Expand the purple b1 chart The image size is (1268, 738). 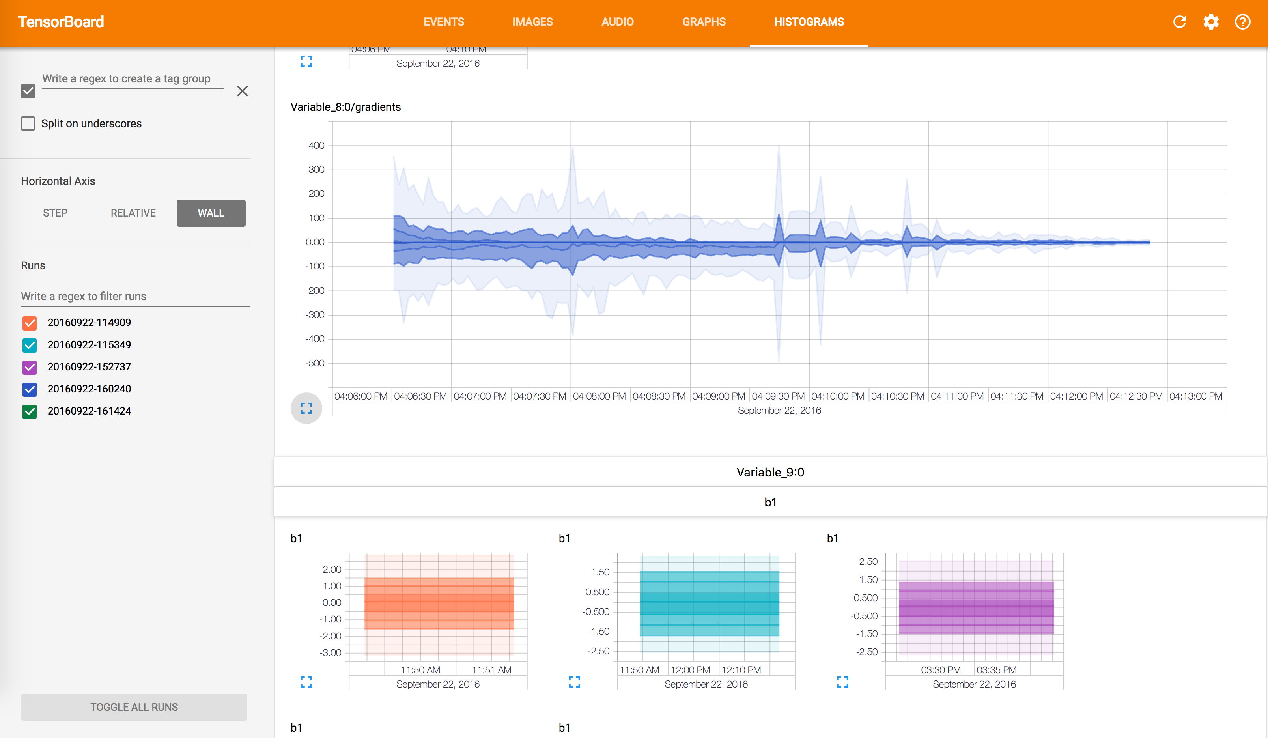(x=842, y=682)
